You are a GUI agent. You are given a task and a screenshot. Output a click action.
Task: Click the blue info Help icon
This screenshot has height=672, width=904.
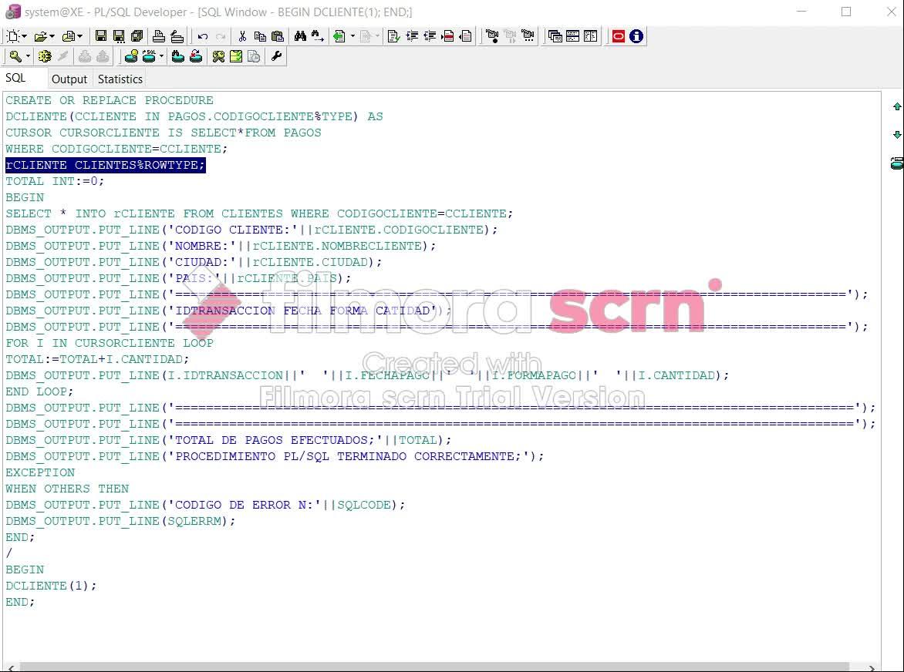[x=636, y=36]
